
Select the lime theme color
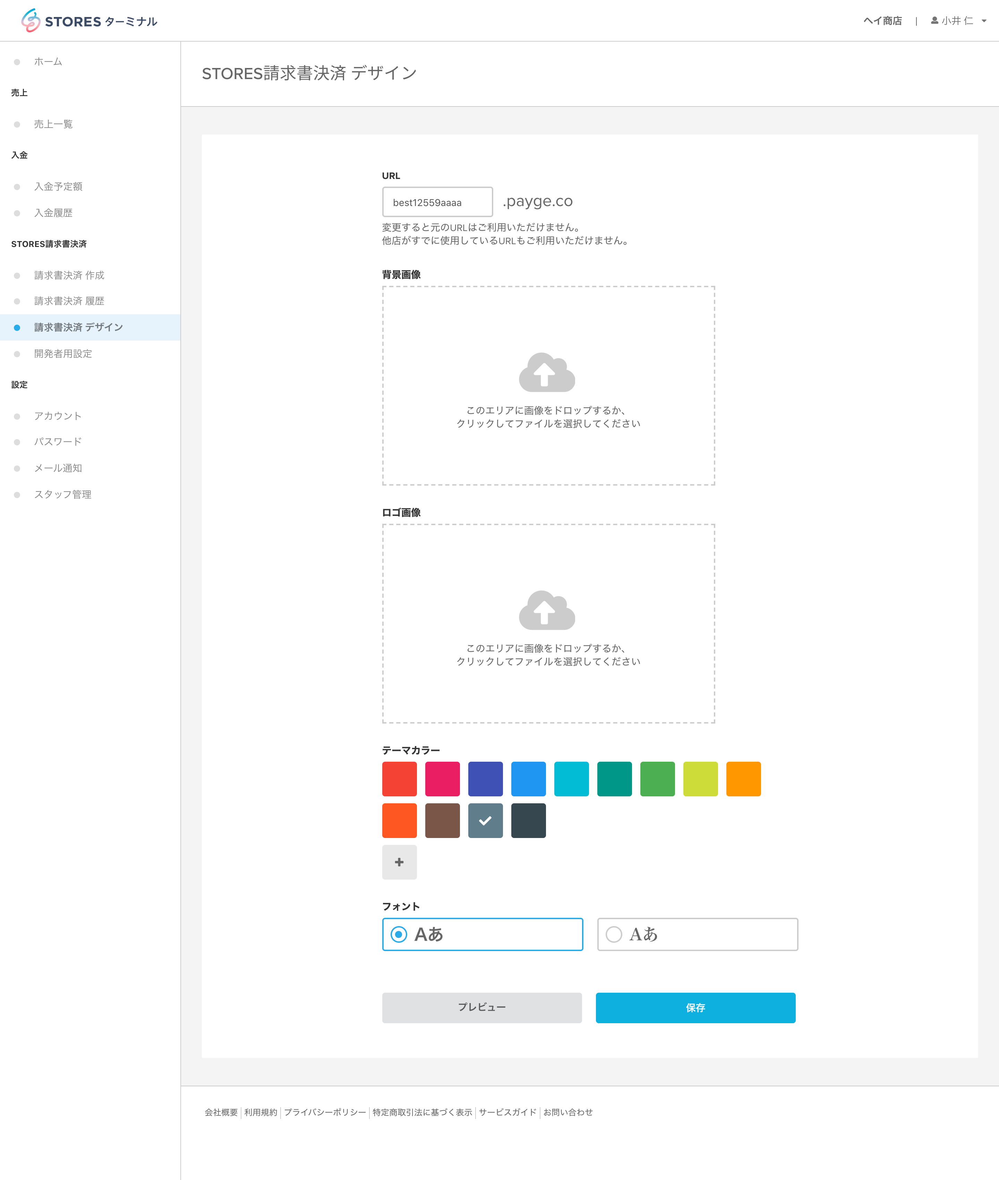pos(701,779)
